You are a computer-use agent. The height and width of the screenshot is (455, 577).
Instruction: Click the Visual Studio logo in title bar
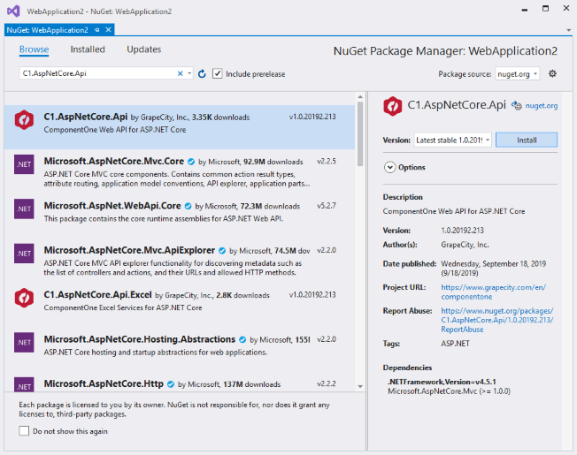(12, 11)
